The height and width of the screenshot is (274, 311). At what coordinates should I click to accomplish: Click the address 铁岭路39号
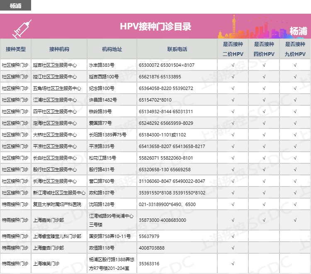(101, 112)
